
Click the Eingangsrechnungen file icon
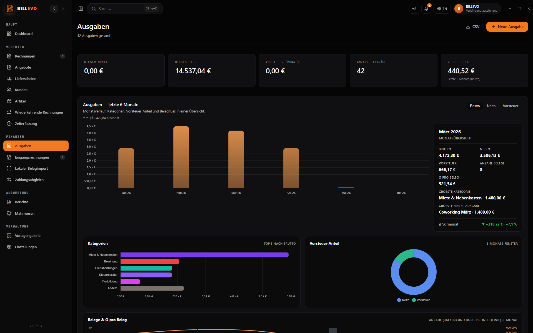9,157
